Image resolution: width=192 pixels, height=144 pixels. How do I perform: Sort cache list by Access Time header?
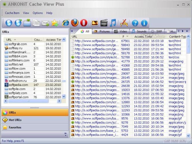150,36
